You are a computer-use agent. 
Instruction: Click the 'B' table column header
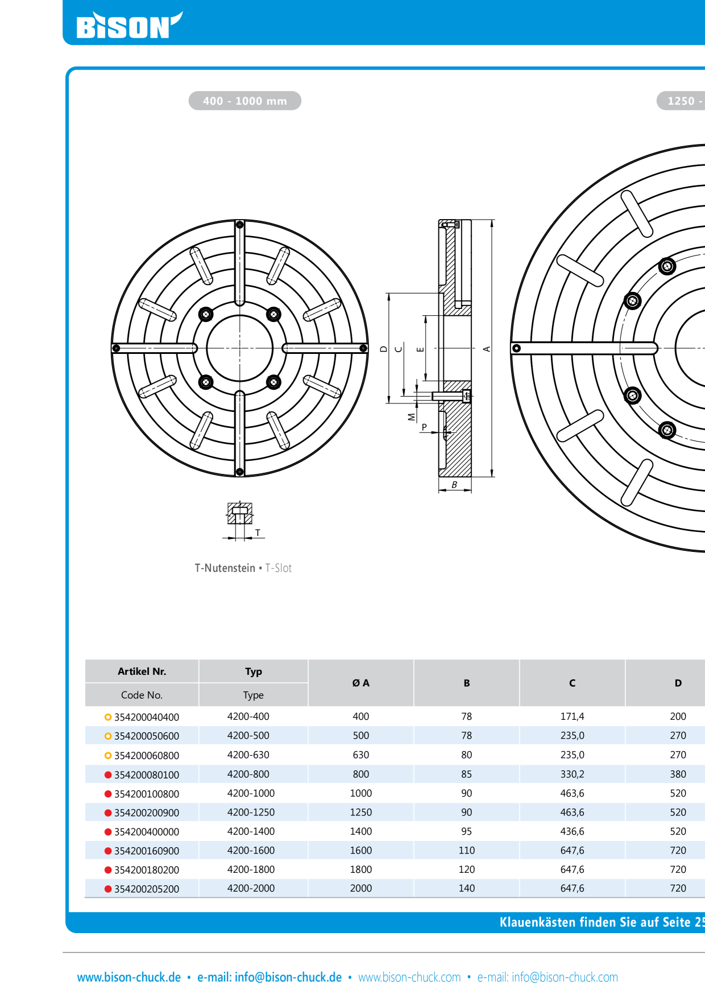(x=467, y=683)
